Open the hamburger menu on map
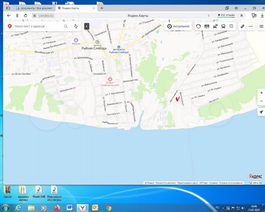This screenshot has height=212, width=265. [x=261, y=26]
